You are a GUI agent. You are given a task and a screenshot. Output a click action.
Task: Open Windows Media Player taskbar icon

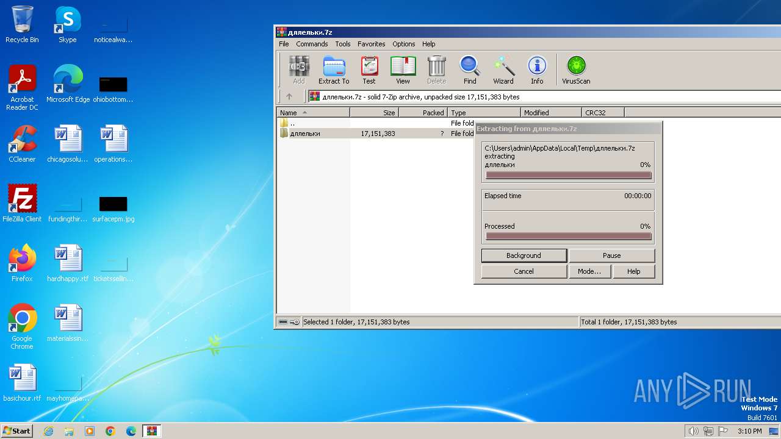point(90,431)
